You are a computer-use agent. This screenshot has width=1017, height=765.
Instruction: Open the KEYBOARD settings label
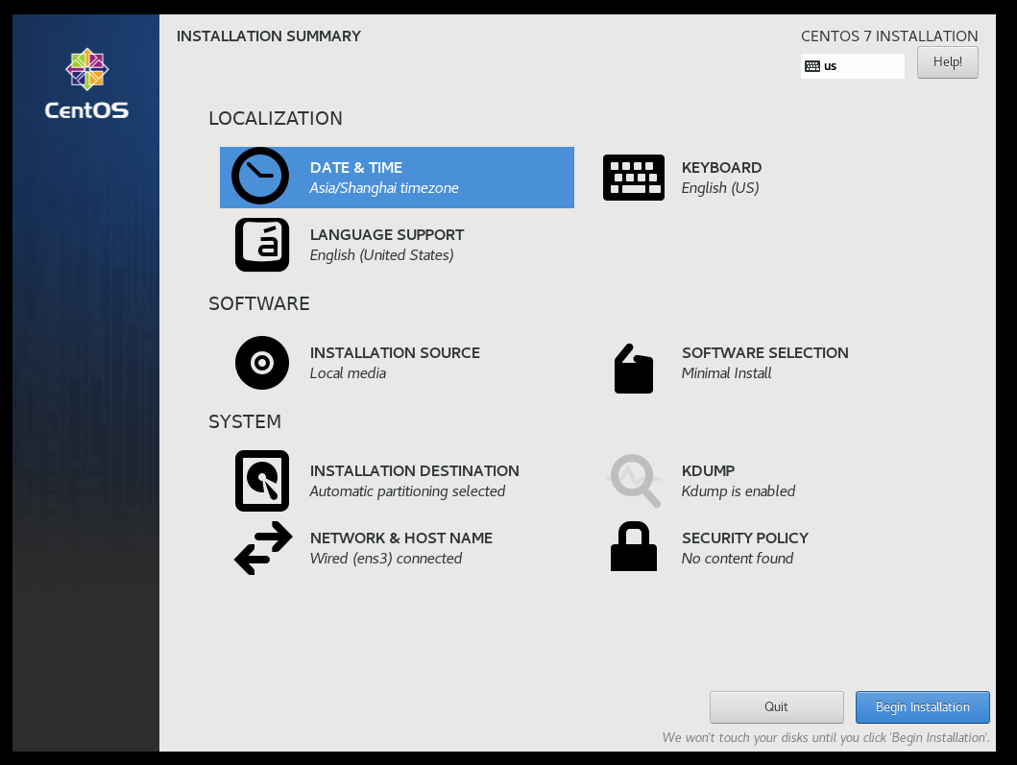coord(721,167)
